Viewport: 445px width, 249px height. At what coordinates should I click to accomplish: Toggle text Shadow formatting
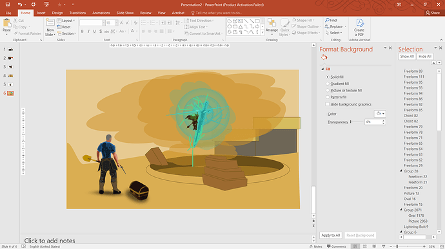point(101,31)
